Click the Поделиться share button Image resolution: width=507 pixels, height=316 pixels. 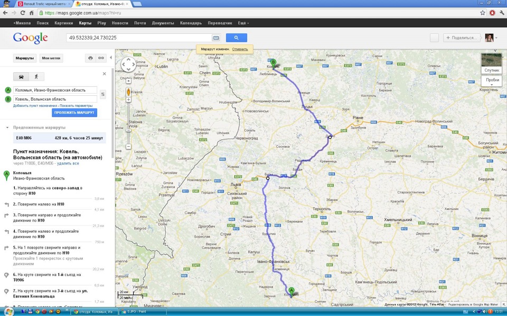pos(462,38)
